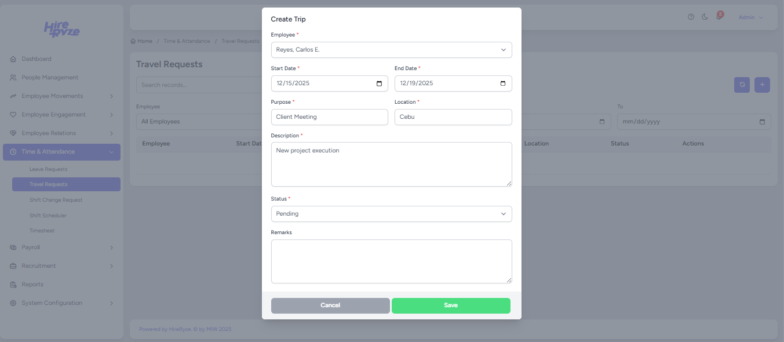This screenshot has width=784, height=342.
Task: Save the new trip
Action: [x=451, y=305]
